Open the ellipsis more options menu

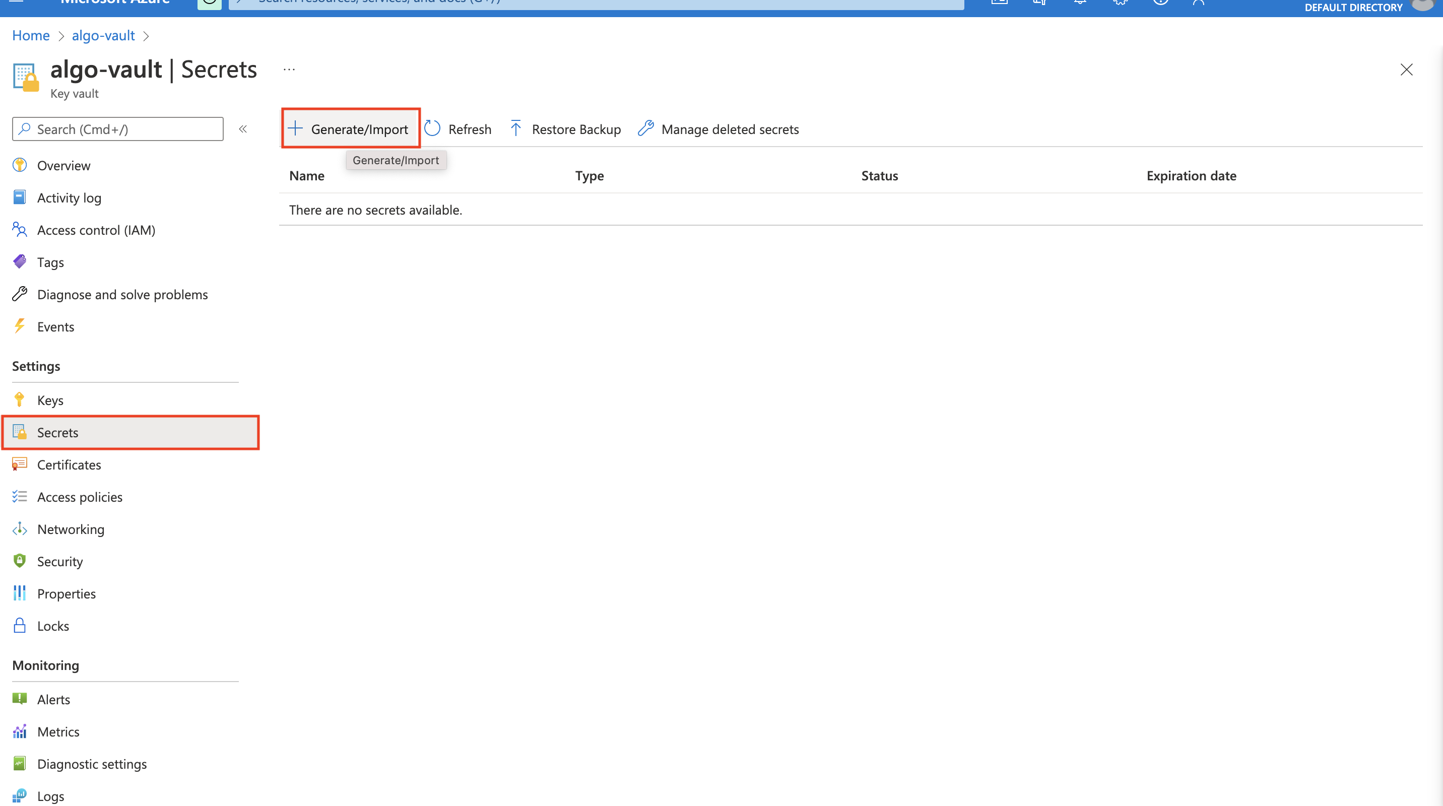pyautogui.click(x=289, y=70)
